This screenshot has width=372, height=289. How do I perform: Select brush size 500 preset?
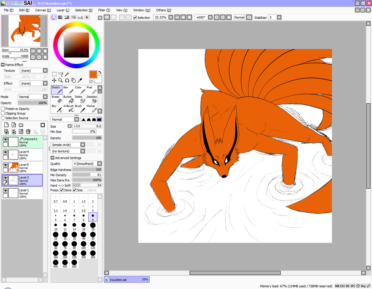coord(74,264)
